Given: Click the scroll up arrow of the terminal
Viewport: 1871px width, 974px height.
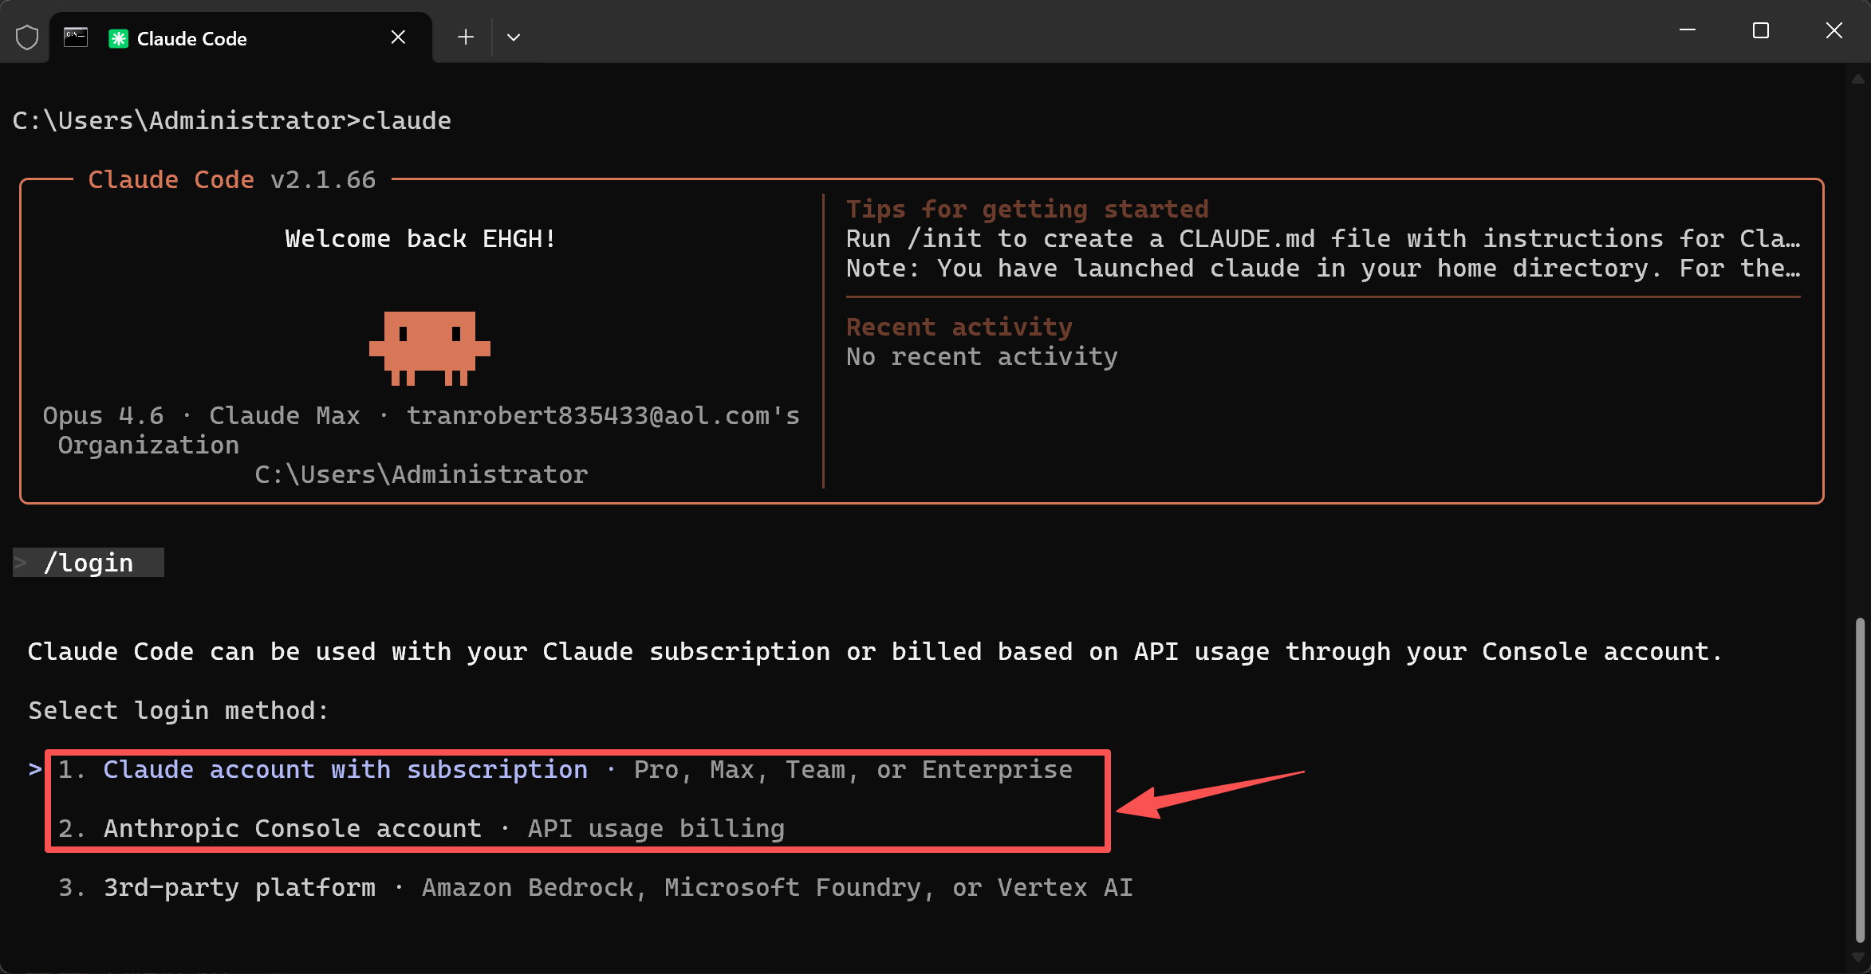Looking at the screenshot, I should (1858, 79).
